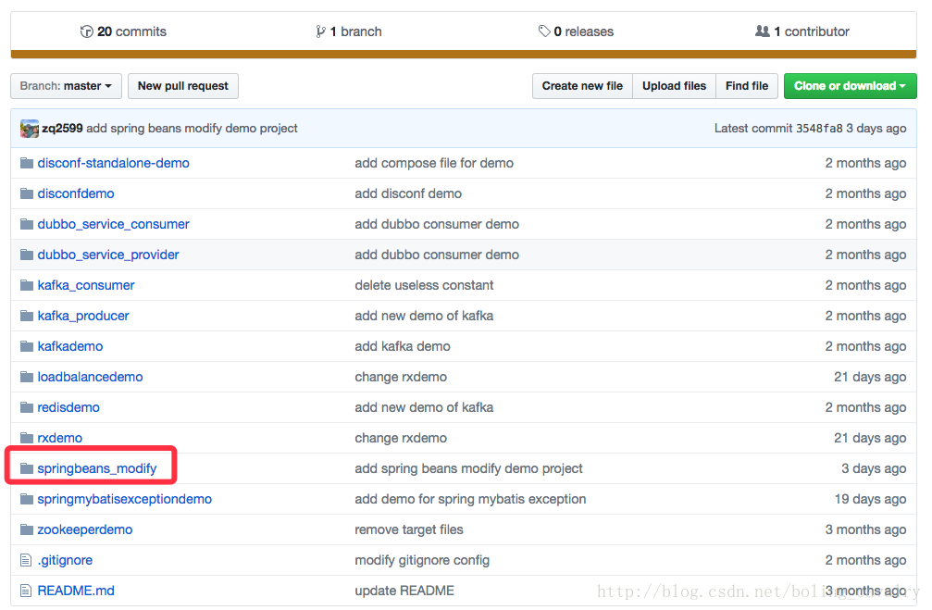This screenshot has width=932, height=610.
Task: Click Create new file button
Action: 582,86
